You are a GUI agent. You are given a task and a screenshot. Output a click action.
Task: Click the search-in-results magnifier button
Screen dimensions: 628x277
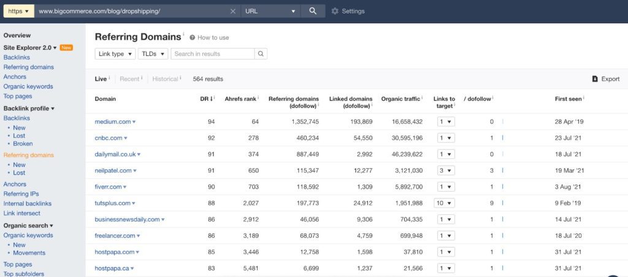click(x=261, y=53)
